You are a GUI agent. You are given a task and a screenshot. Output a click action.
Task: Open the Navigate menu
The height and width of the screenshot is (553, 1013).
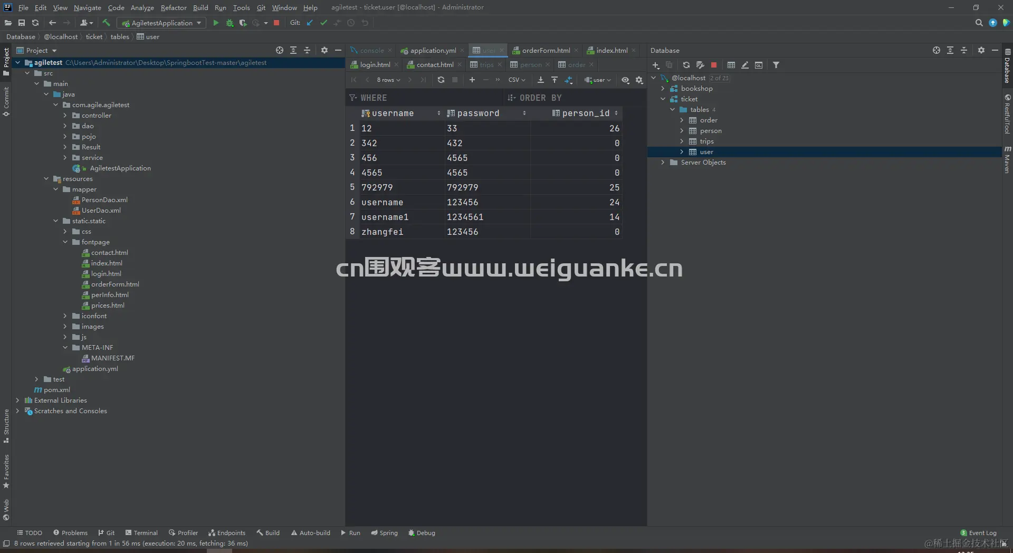pyautogui.click(x=87, y=7)
